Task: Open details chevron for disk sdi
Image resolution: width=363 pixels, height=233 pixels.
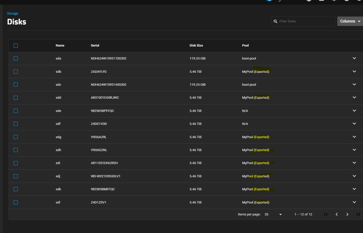Action: coord(354,163)
